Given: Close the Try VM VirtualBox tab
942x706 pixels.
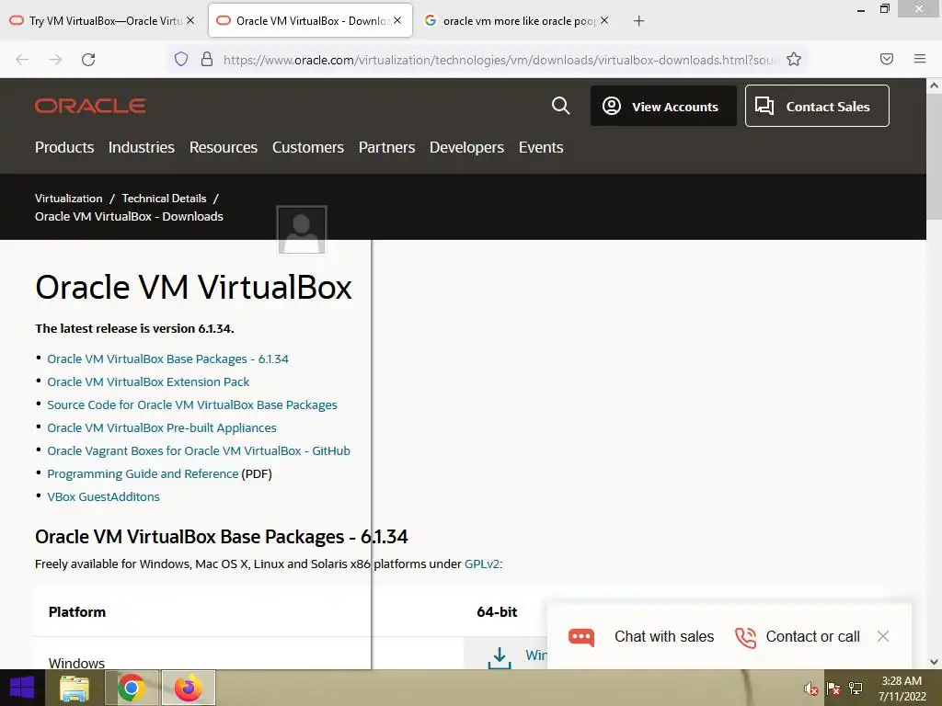Looking at the screenshot, I should 190,20.
